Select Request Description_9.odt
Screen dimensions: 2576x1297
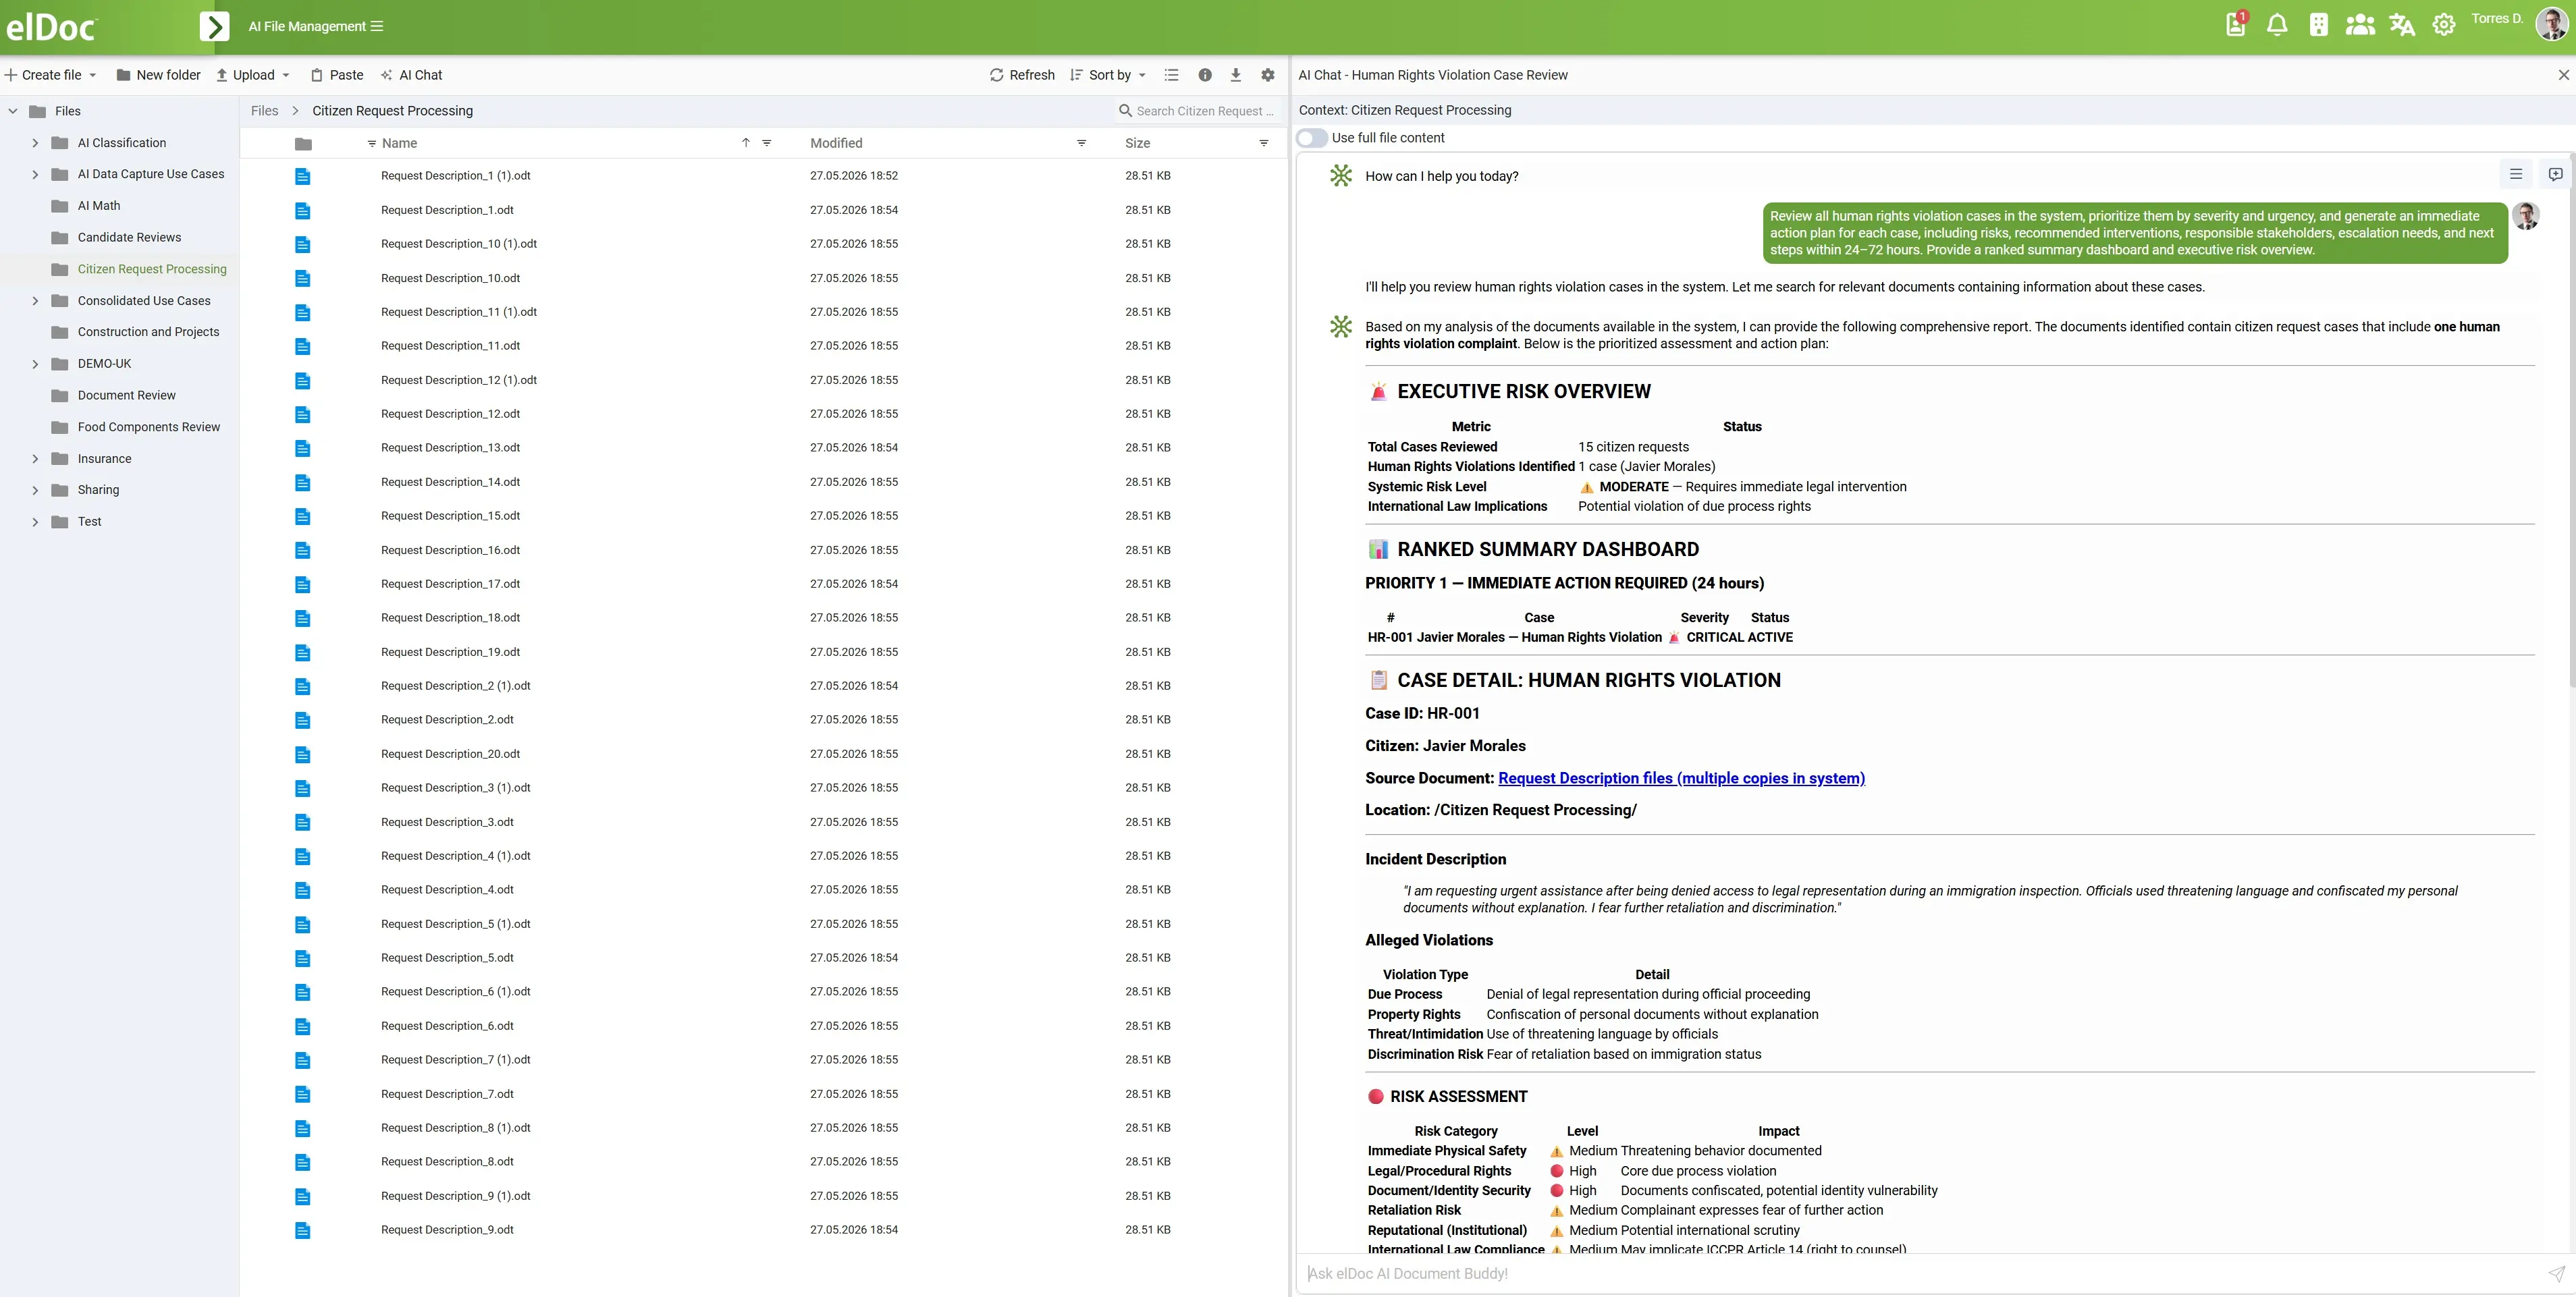tap(447, 1230)
